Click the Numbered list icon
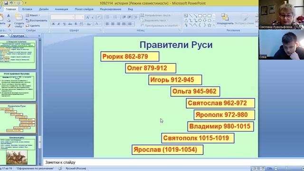 click(115, 17)
